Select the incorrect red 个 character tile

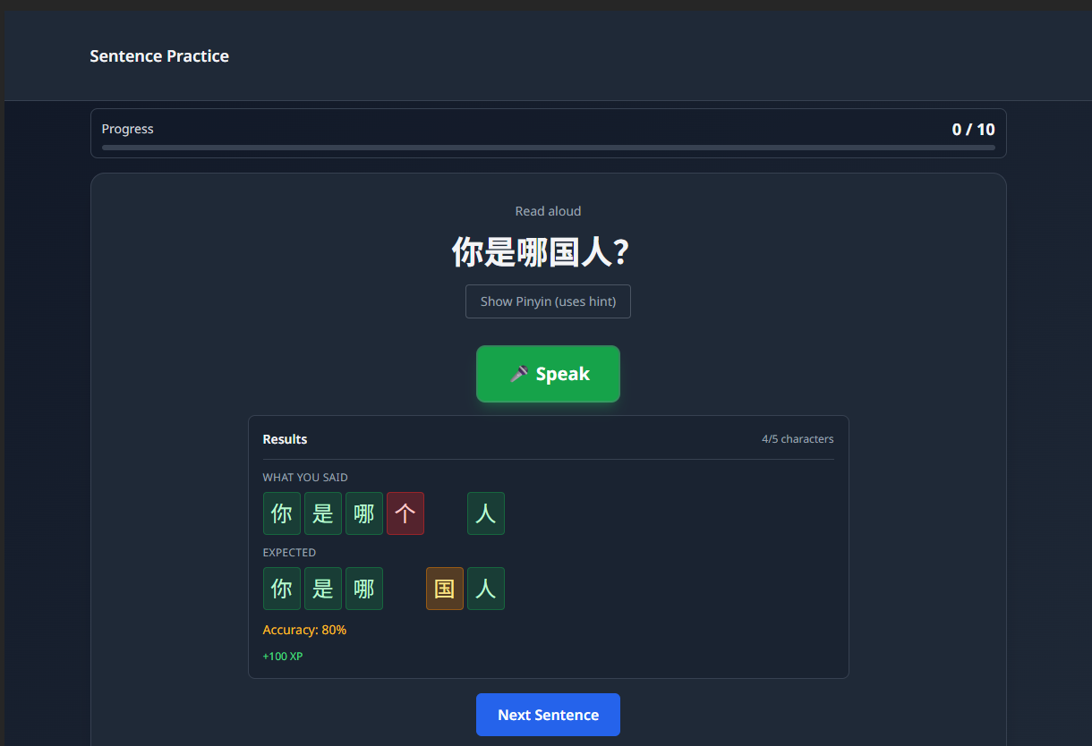(x=405, y=513)
